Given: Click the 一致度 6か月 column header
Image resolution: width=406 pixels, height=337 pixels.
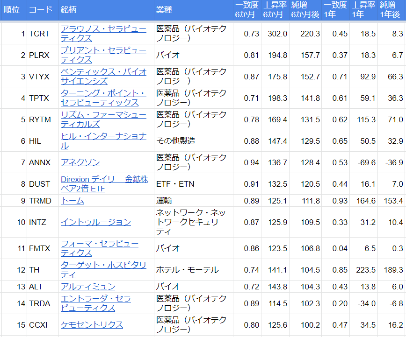Looking at the screenshot, I should click(x=247, y=9).
